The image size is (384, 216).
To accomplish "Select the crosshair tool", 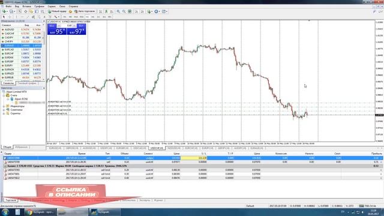I will click(10, 17).
